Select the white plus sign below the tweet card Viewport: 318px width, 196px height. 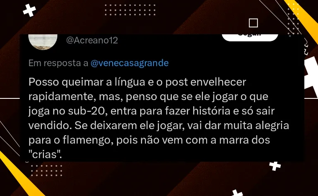pos(275,166)
